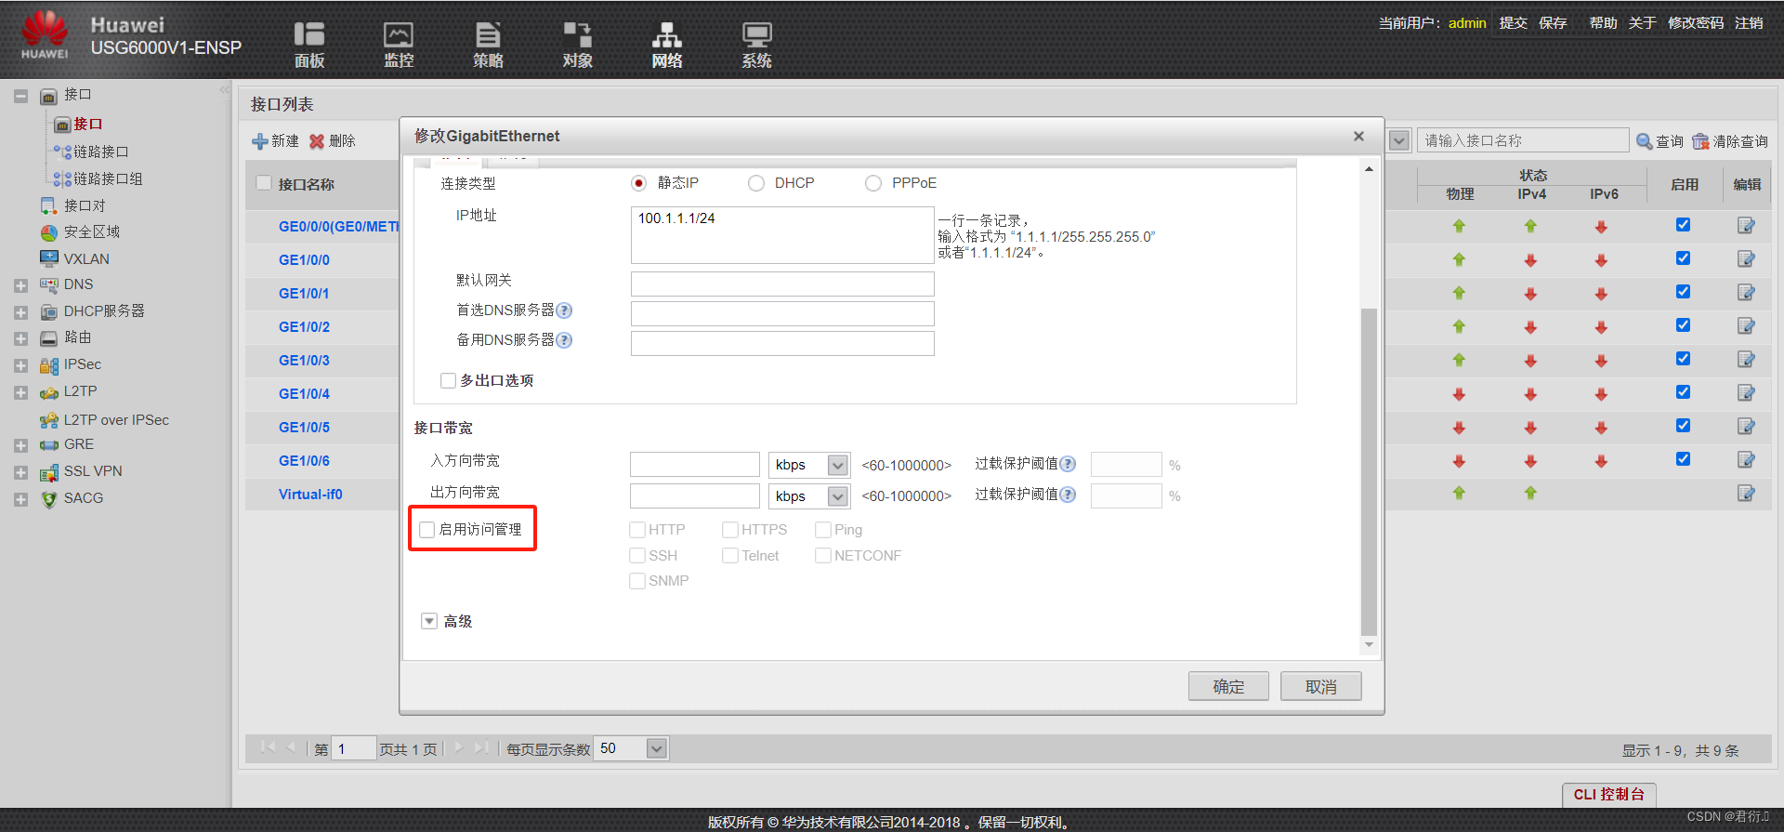Select 静态IP radio button
Image resolution: width=1784 pixels, height=832 pixels.
pos(638,183)
